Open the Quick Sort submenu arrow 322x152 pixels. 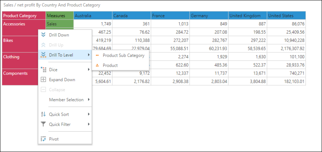(89, 114)
